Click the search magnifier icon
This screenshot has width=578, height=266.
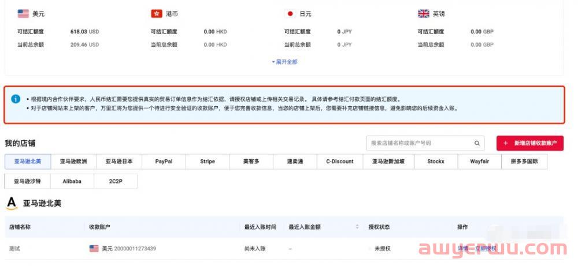tap(477, 143)
